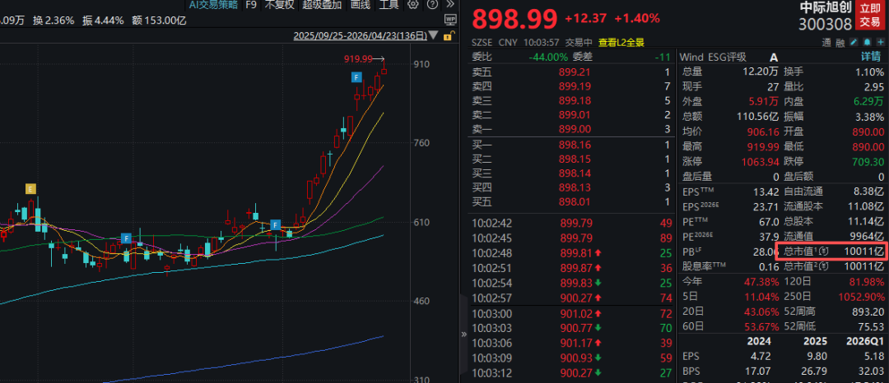Toggle 超级叠加 overlay option
Screen dimensions: 889x383
322,4
